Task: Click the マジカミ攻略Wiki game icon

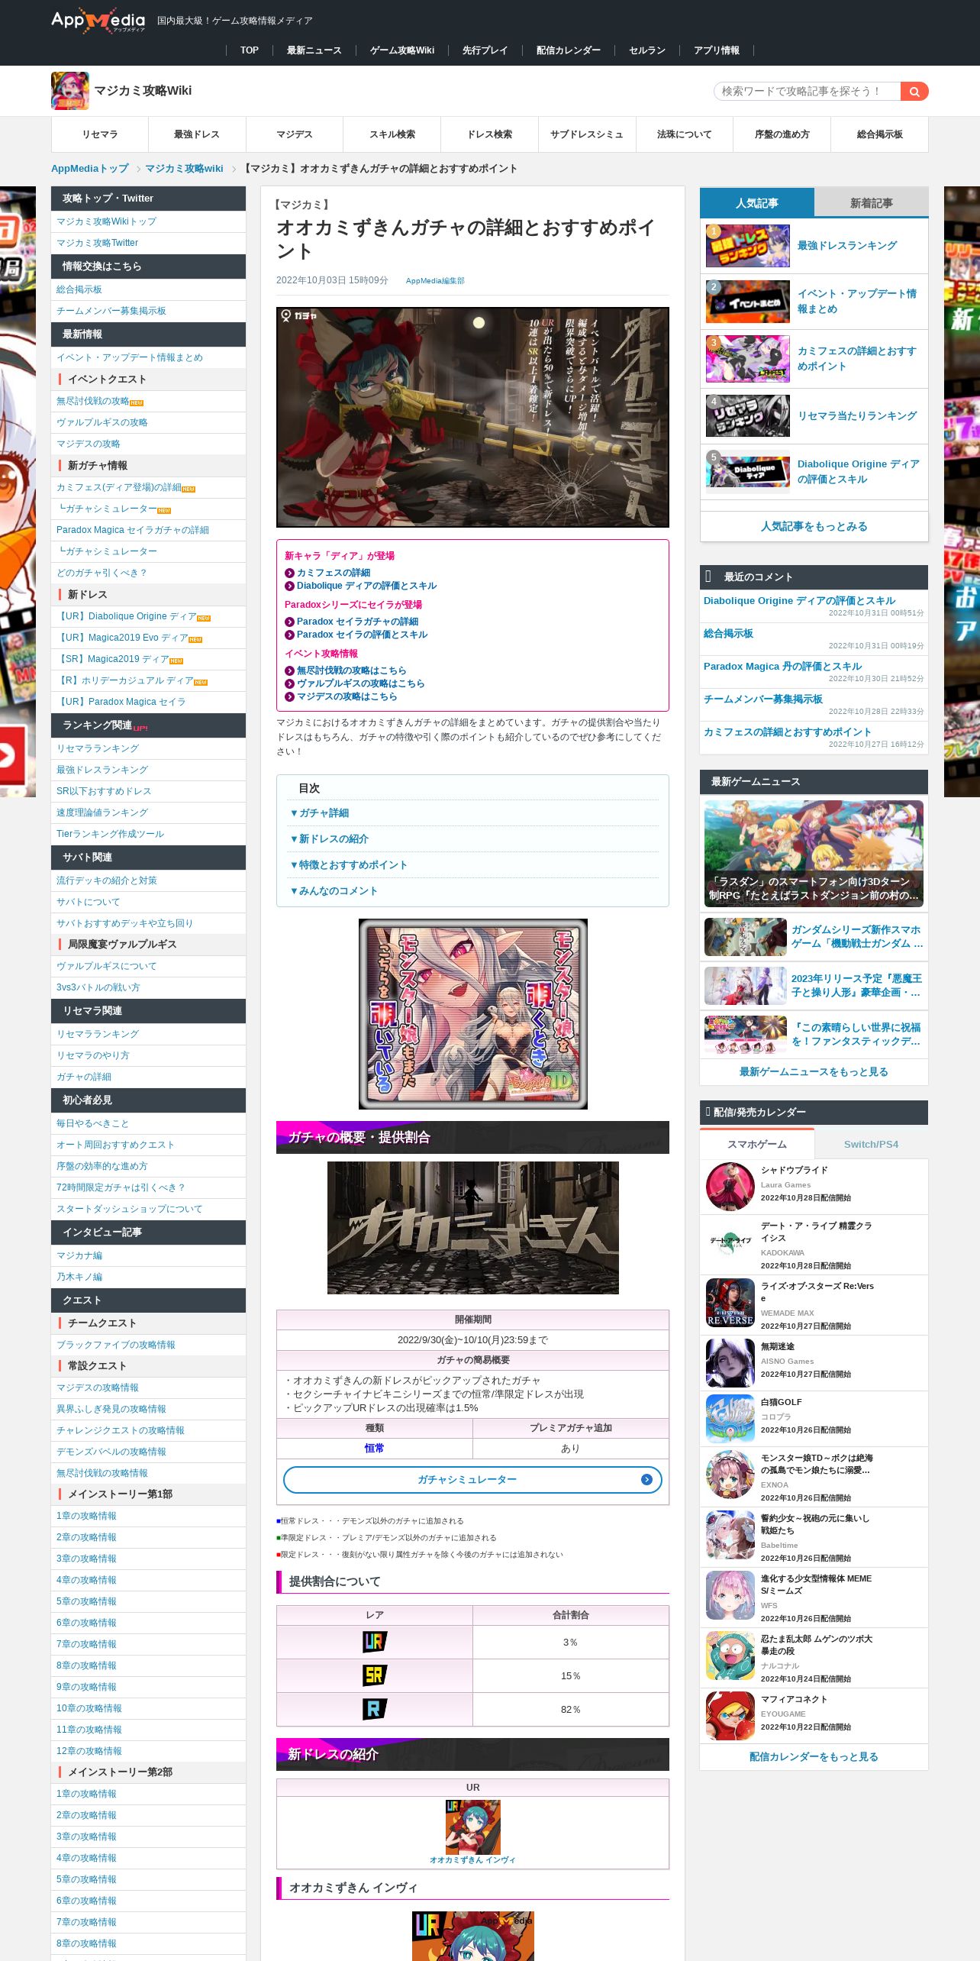Action: [x=70, y=91]
